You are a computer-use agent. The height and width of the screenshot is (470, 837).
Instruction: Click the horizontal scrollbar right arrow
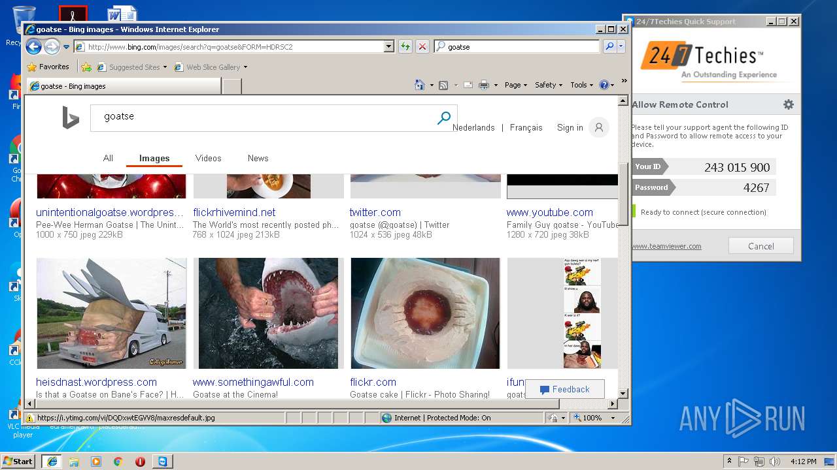(x=613, y=404)
